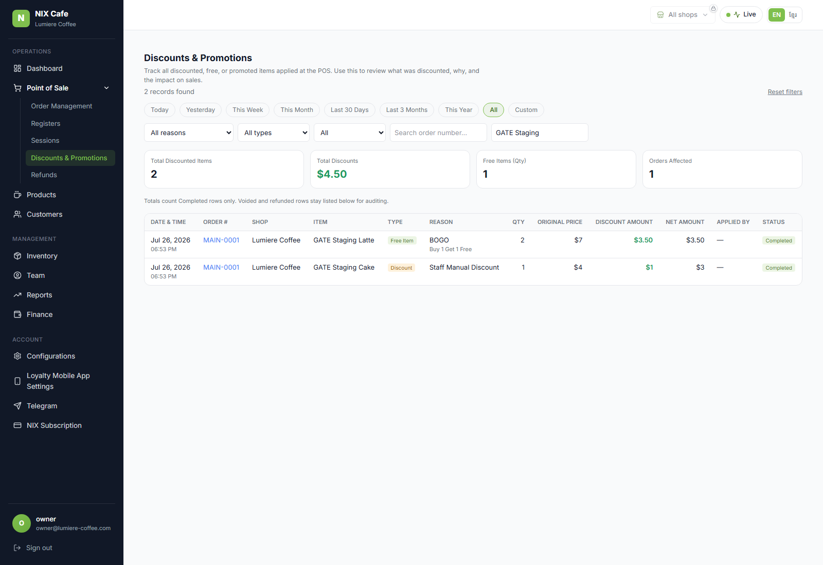Open Configurations via the gear icon
Viewport: 823px width, 565px height.
(x=17, y=356)
